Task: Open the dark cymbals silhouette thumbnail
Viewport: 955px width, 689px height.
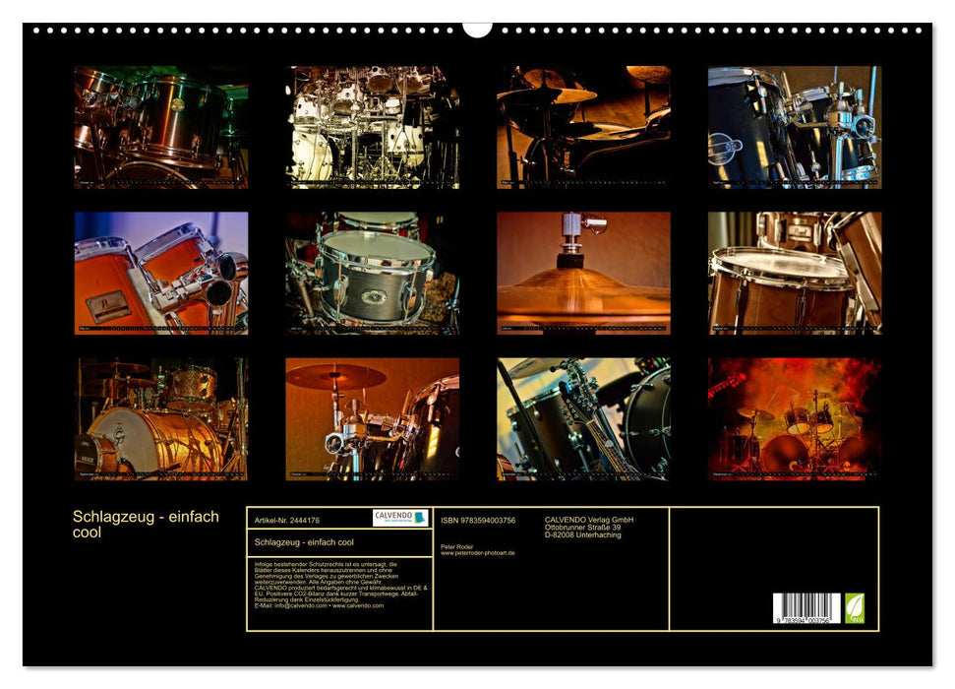Action: [583, 127]
